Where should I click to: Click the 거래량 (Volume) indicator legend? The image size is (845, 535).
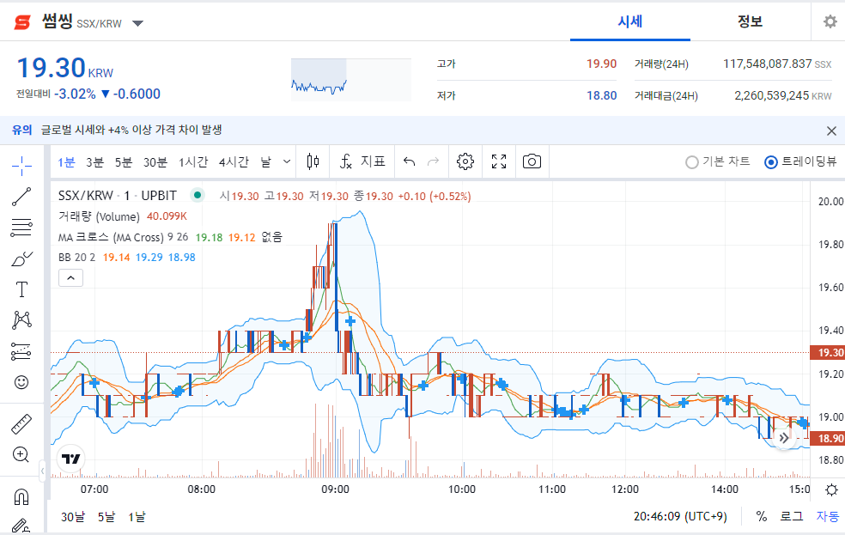click(99, 216)
